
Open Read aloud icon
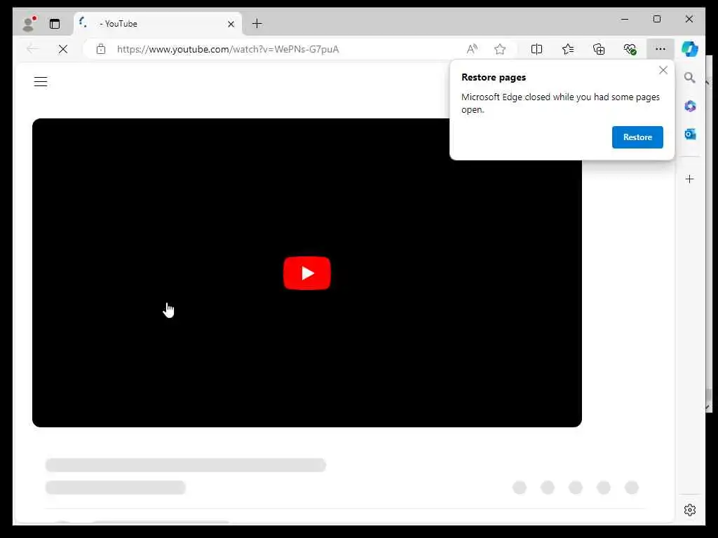pyautogui.click(x=472, y=49)
